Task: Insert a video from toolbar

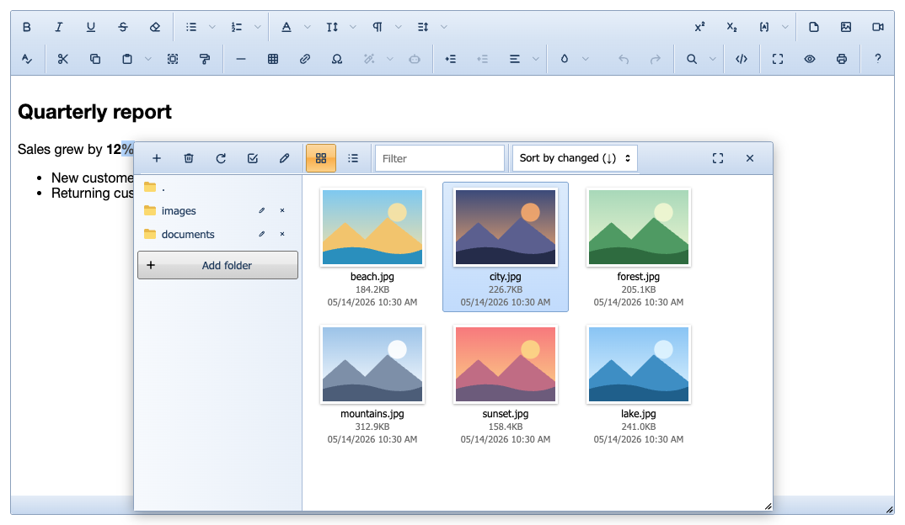Action: pyautogui.click(x=878, y=27)
